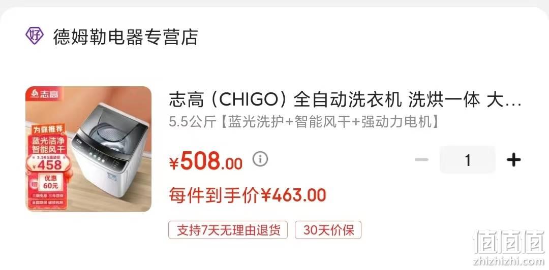Expand the truncated title ellipsis

(513, 102)
